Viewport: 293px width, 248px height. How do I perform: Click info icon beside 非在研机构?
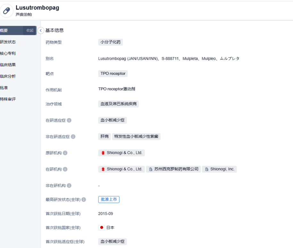[69, 185]
